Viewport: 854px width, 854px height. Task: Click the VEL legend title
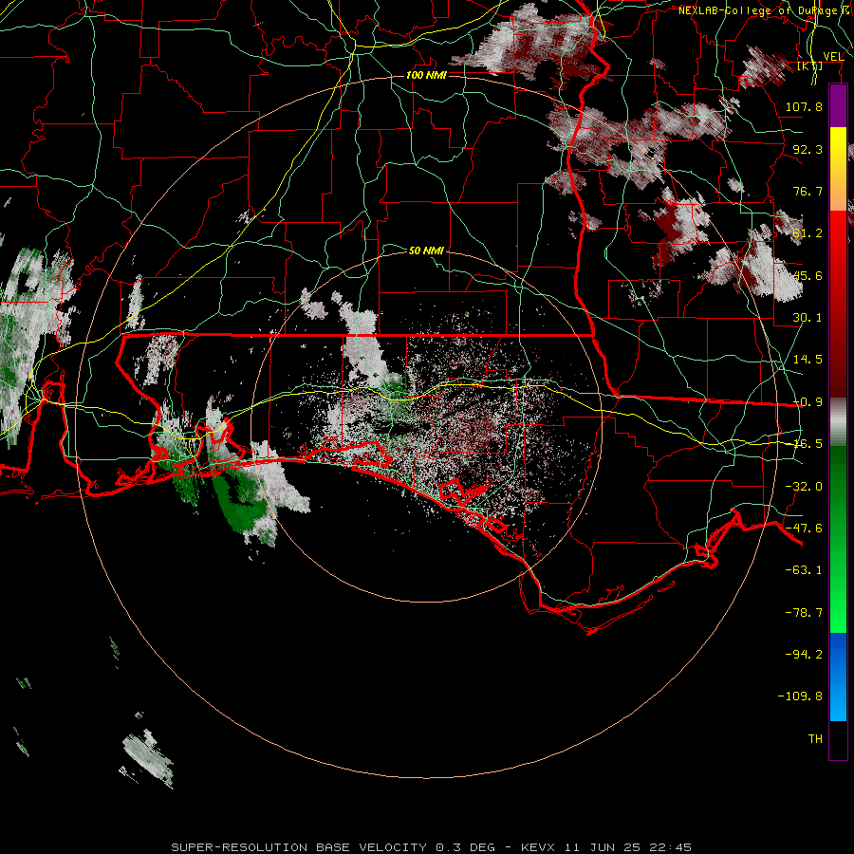click(x=833, y=57)
